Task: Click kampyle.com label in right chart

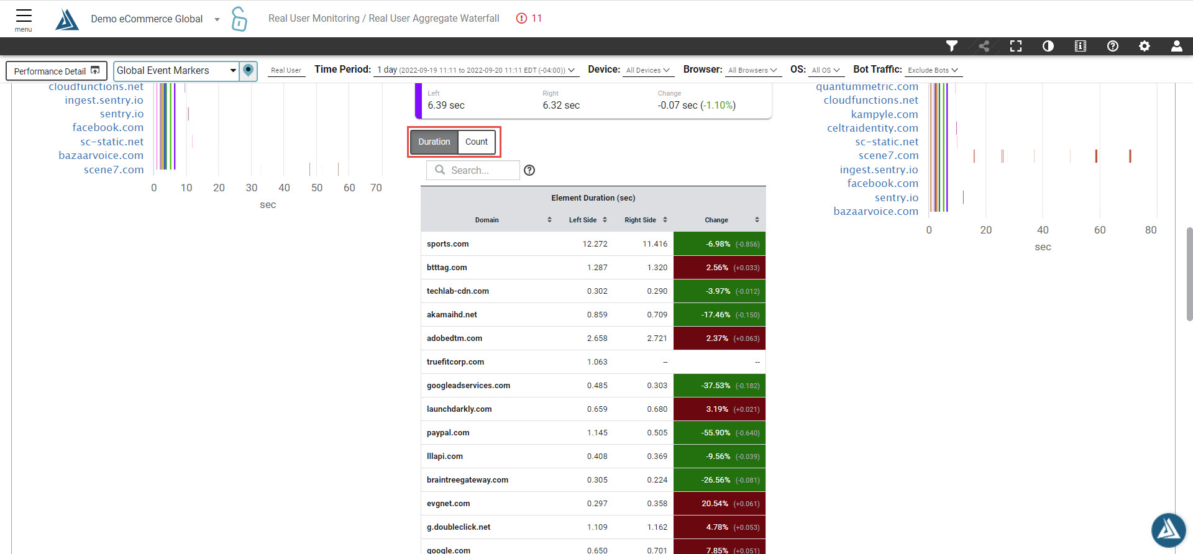Action: [884, 114]
